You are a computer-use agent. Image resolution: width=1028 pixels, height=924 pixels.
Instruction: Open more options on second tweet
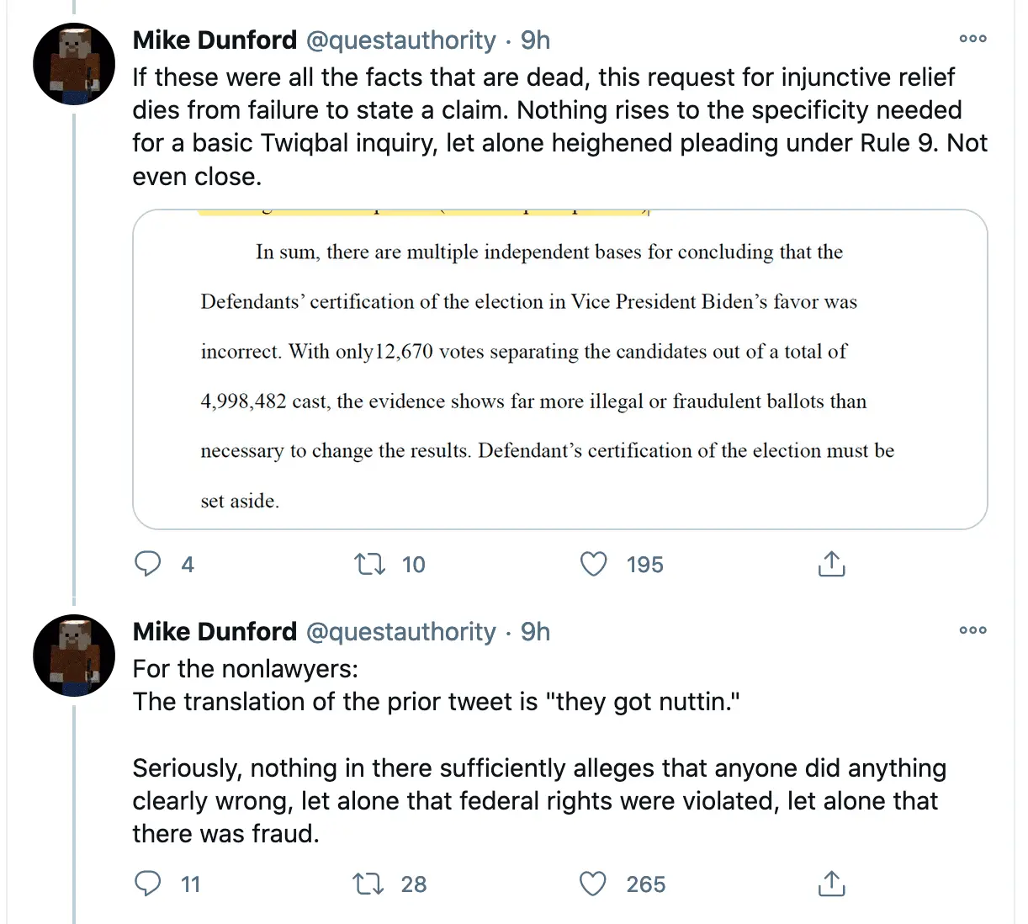972,630
